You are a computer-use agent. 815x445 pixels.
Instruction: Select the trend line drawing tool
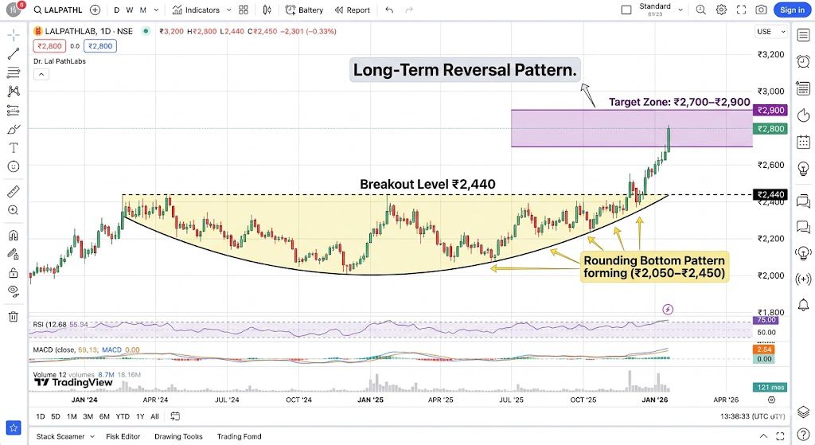14,53
